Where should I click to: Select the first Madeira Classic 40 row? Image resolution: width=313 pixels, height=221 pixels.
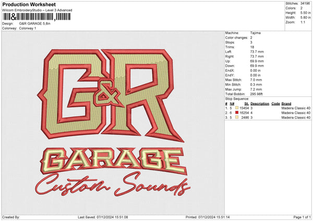[296, 107]
